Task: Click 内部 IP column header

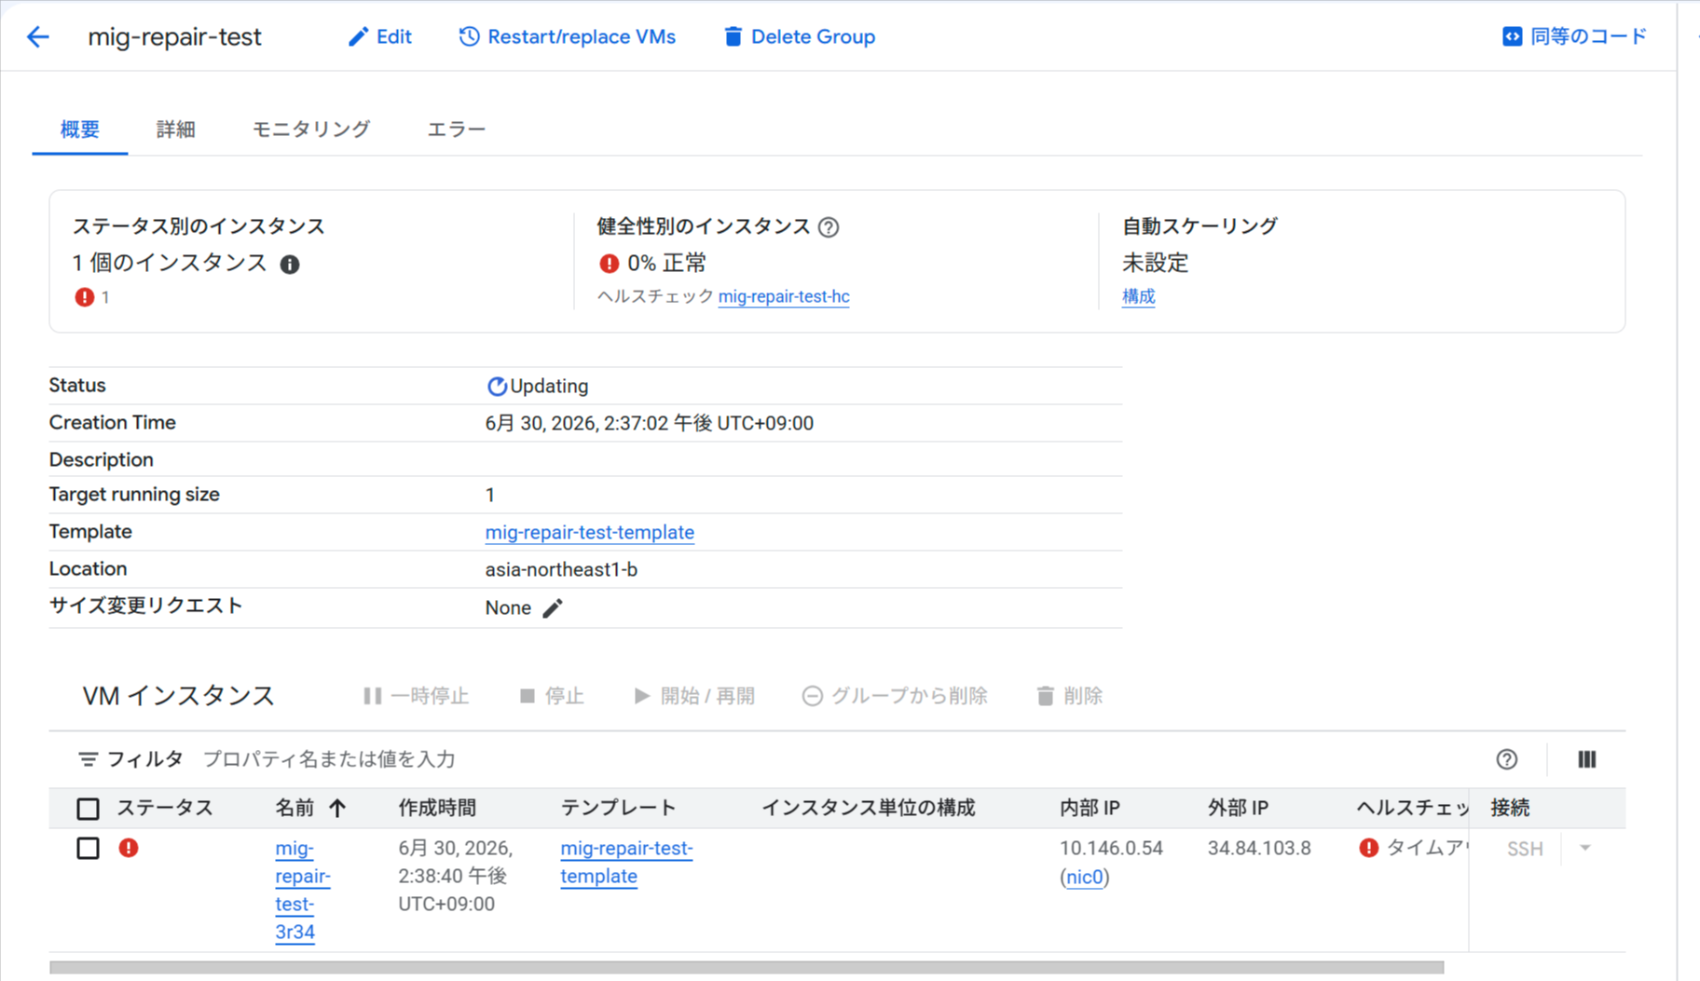Action: (1090, 808)
